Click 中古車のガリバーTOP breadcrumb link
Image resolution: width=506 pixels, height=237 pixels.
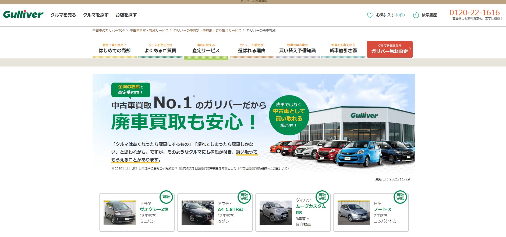108,31
